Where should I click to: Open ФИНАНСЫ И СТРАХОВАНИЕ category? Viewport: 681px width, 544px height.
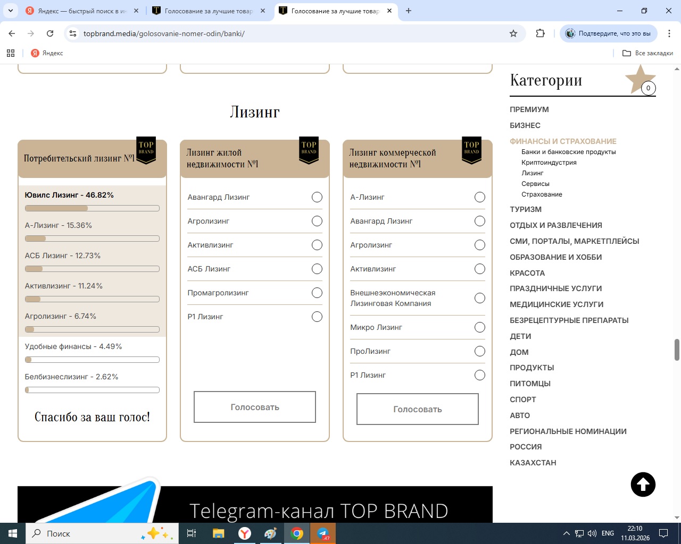point(563,141)
